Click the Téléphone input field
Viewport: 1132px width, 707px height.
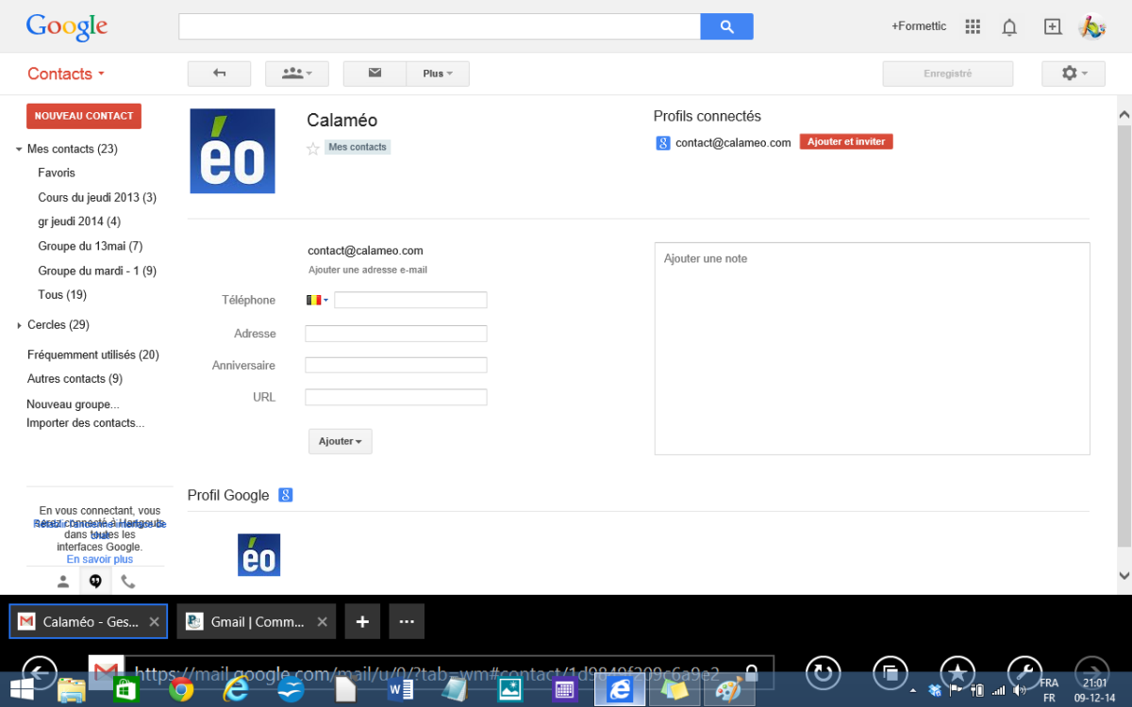click(x=410, y=300)
